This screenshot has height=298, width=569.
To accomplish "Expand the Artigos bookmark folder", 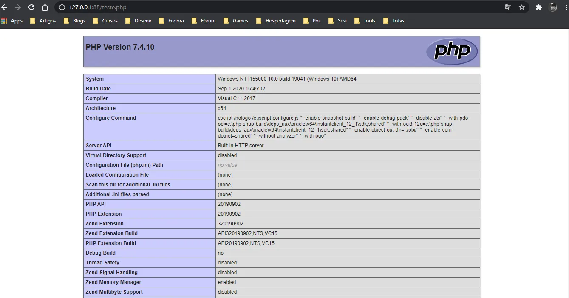I will tap(43, 21).
